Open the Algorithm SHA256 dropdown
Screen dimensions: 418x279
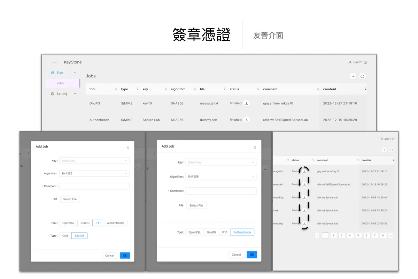point(94,173)
